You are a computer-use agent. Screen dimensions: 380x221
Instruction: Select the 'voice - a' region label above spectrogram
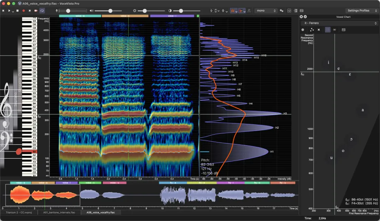tap(80, 16)
